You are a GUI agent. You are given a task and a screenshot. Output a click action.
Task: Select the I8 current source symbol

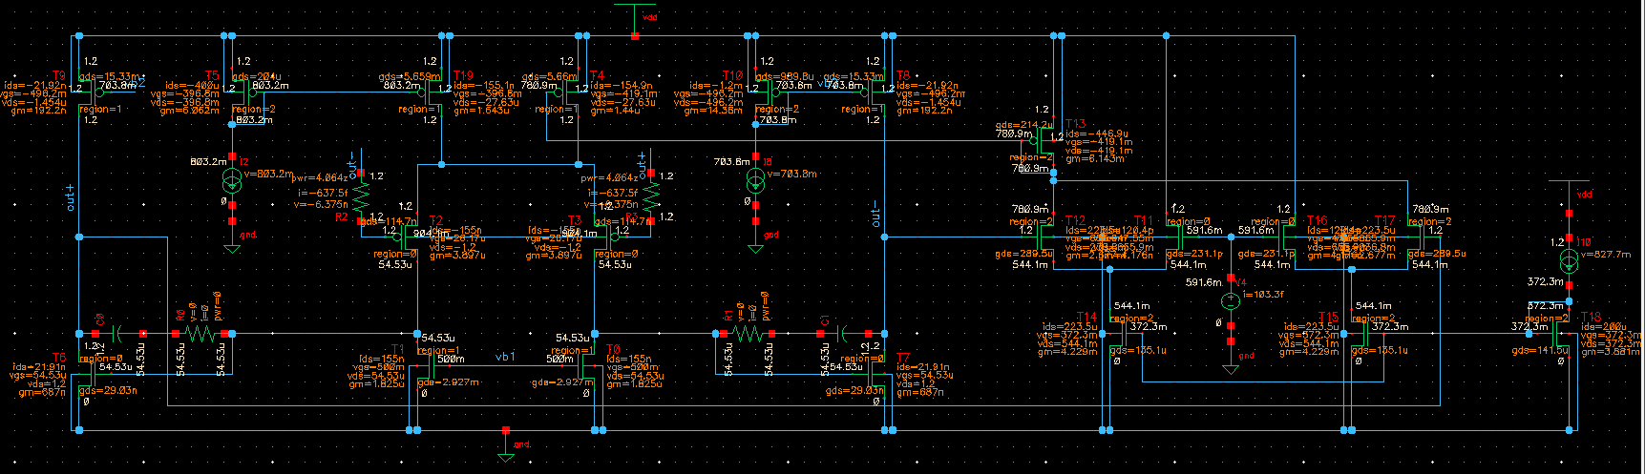(755, 180)
